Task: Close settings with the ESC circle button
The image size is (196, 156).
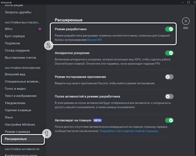Action: 186,21
